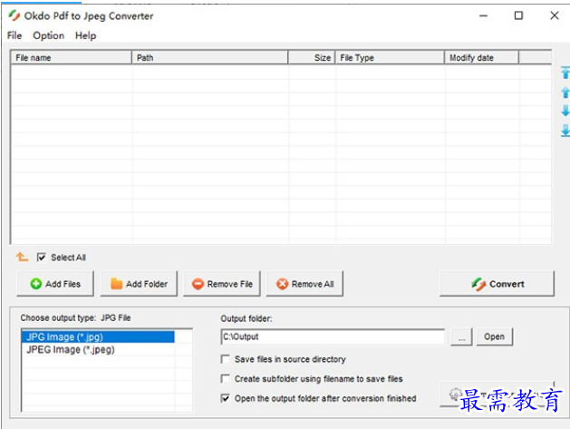This screenshot has height=429, width=570.
Task: Click the Remove File button
Action: click(222, 284)
